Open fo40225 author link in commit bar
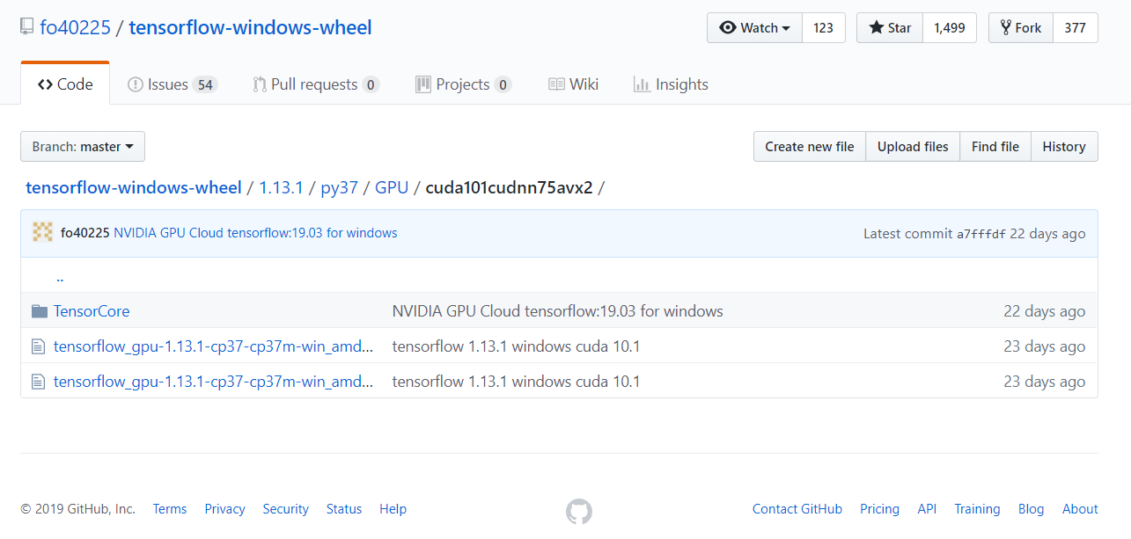1131x539 pixels. pos(85,233)
